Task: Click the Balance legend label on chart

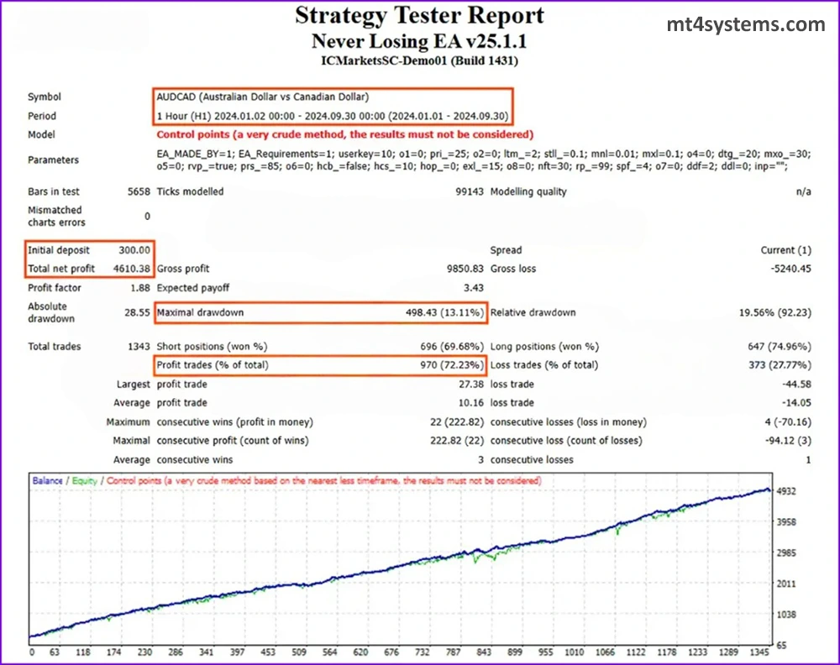Action: tap(47, 481)
